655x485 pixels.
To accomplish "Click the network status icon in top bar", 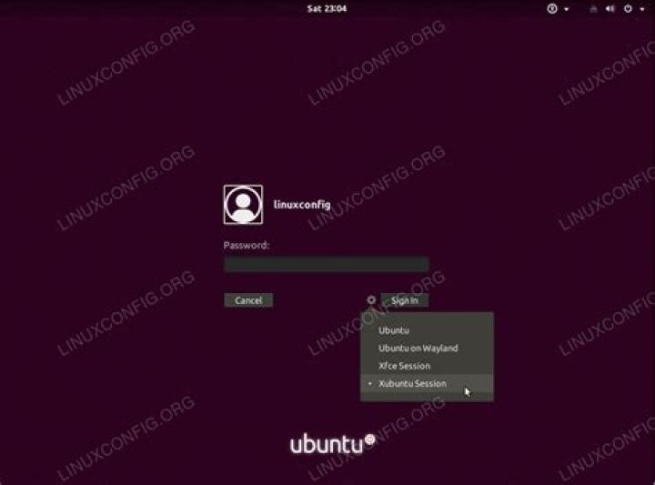I will (593, 9).
